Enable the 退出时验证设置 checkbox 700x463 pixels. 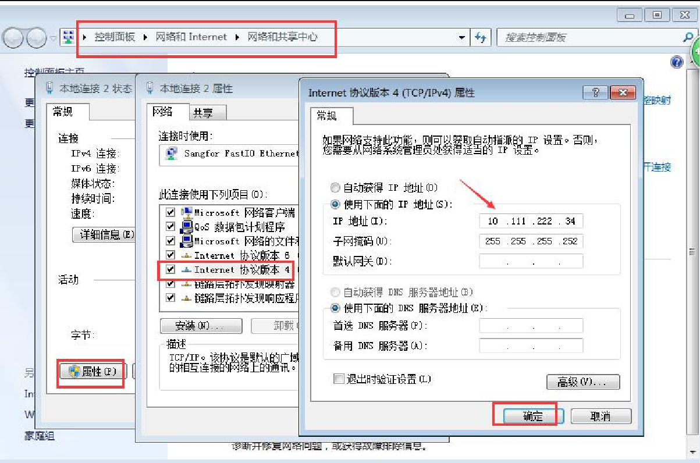click(339, 379)
